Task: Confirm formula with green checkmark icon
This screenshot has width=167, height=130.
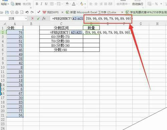Action: 38,18
